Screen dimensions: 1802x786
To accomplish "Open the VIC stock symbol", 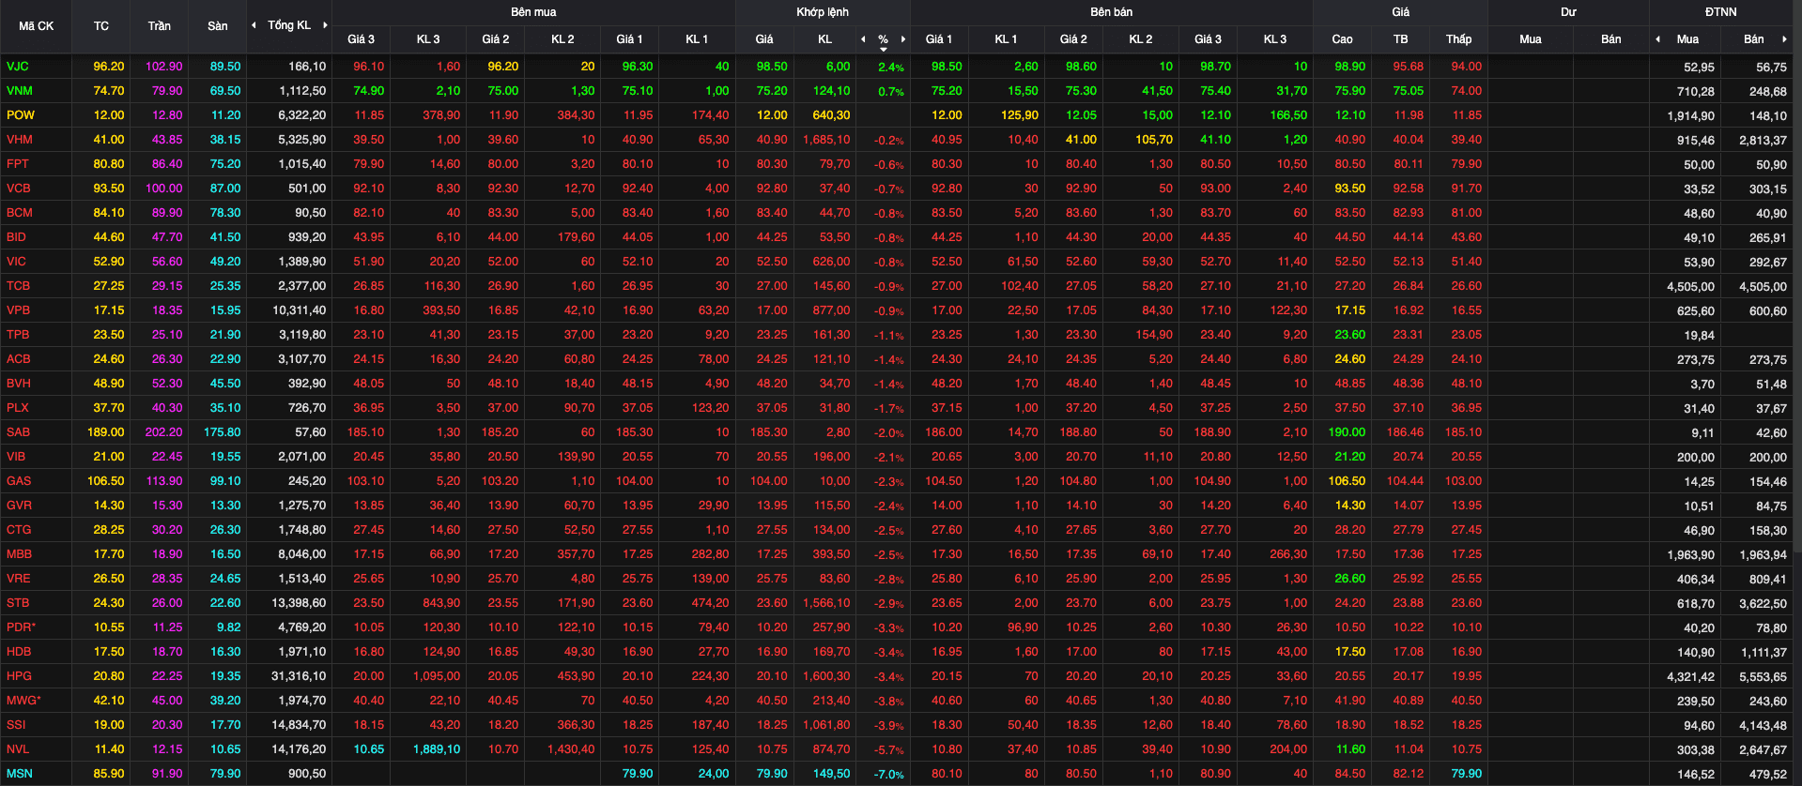I will (16, 262).
